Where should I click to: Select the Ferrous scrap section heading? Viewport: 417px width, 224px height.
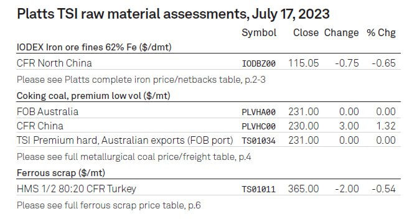(61, 173)
